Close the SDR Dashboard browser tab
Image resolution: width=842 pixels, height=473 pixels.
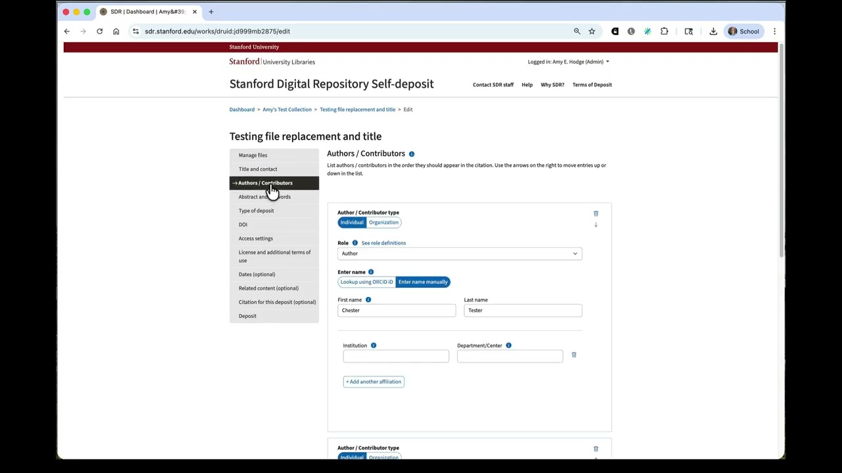[195, 12]
